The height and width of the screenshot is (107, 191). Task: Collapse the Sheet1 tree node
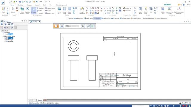(1, 31)
